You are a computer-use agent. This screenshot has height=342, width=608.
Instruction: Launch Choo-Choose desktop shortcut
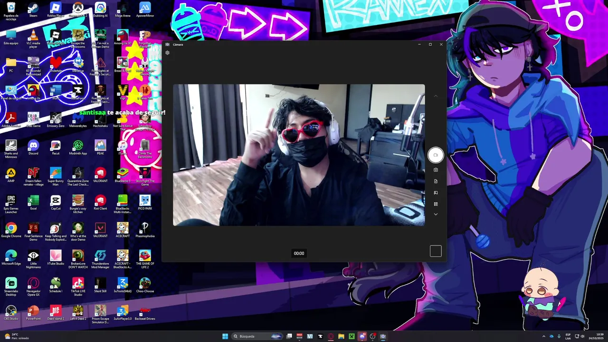coord(145,285)
